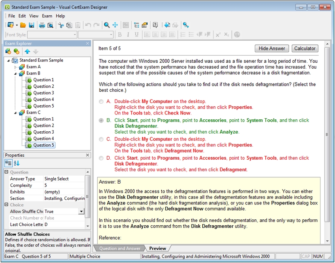This screenshot has width=335, height=263.
Task: Select answer choice C radio button
Action: 101,139
